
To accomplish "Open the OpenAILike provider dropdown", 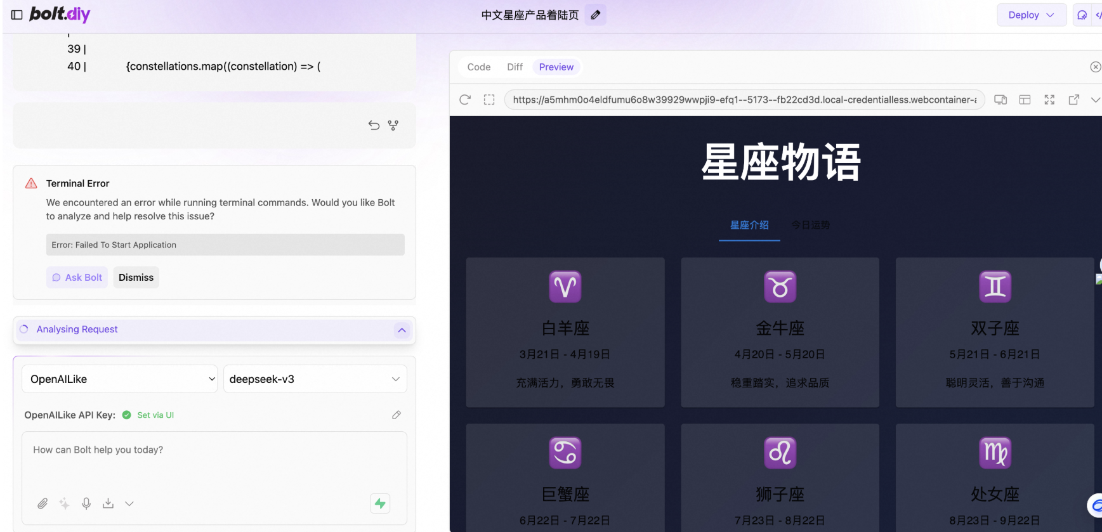I will click(x=120, y=379).
